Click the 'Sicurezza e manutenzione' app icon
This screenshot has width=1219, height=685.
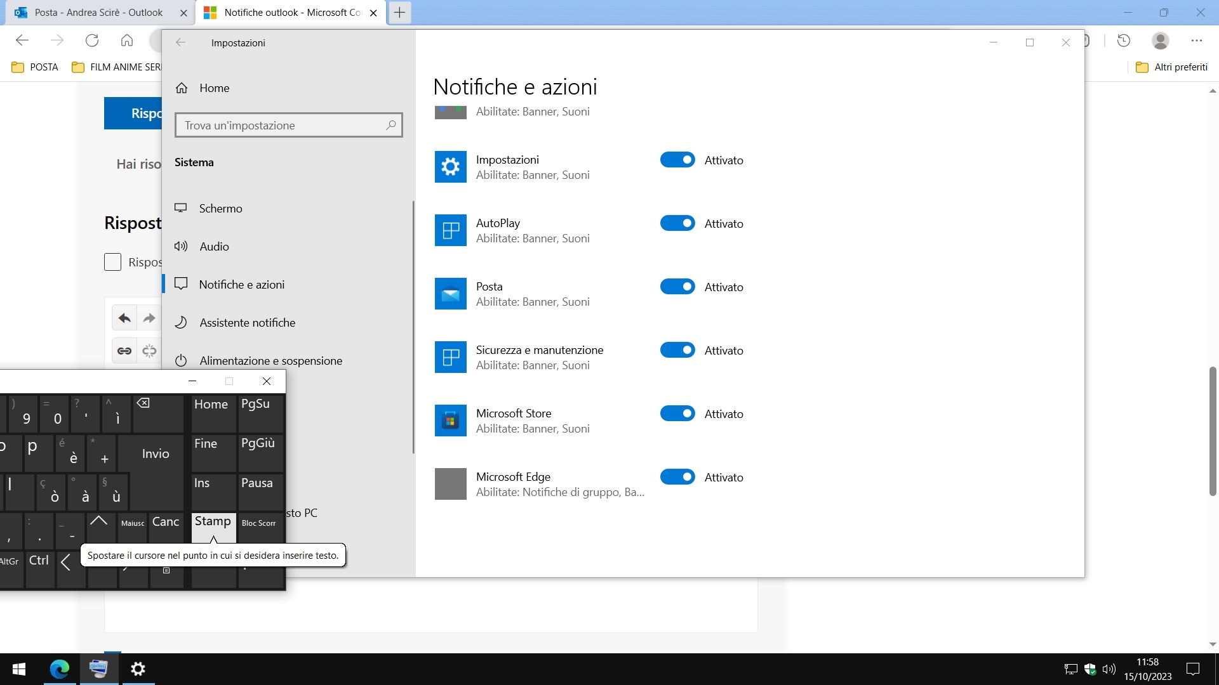coord(451,357)
